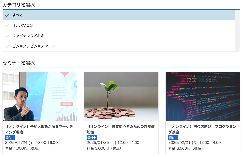This screenshot has width=243, height=157.
Task: Click the checkmark icon beside IT／パソコン
Action: tap(7, 25)
